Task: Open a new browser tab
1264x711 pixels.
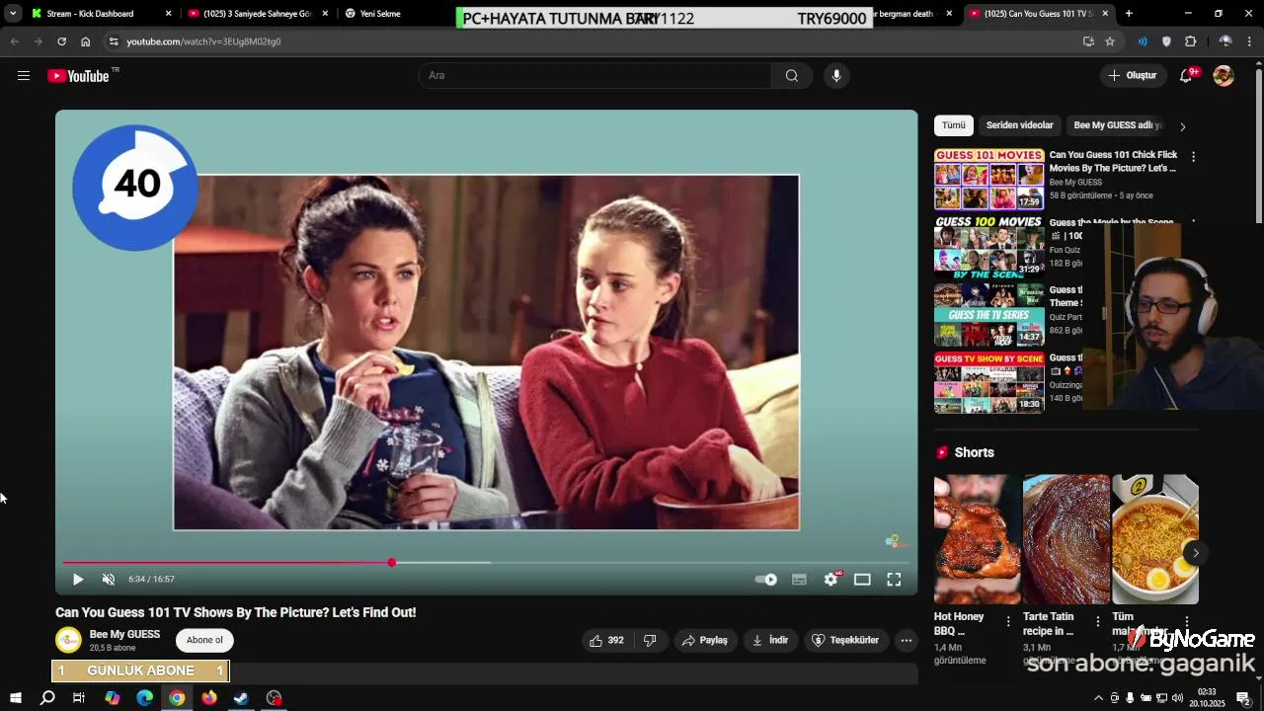Action: pyautogui.click(x=1129, y=14)
